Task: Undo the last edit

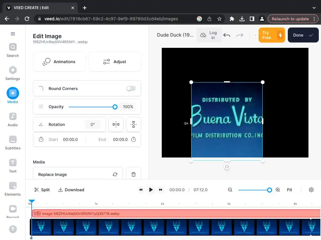Action: (227, 35)
